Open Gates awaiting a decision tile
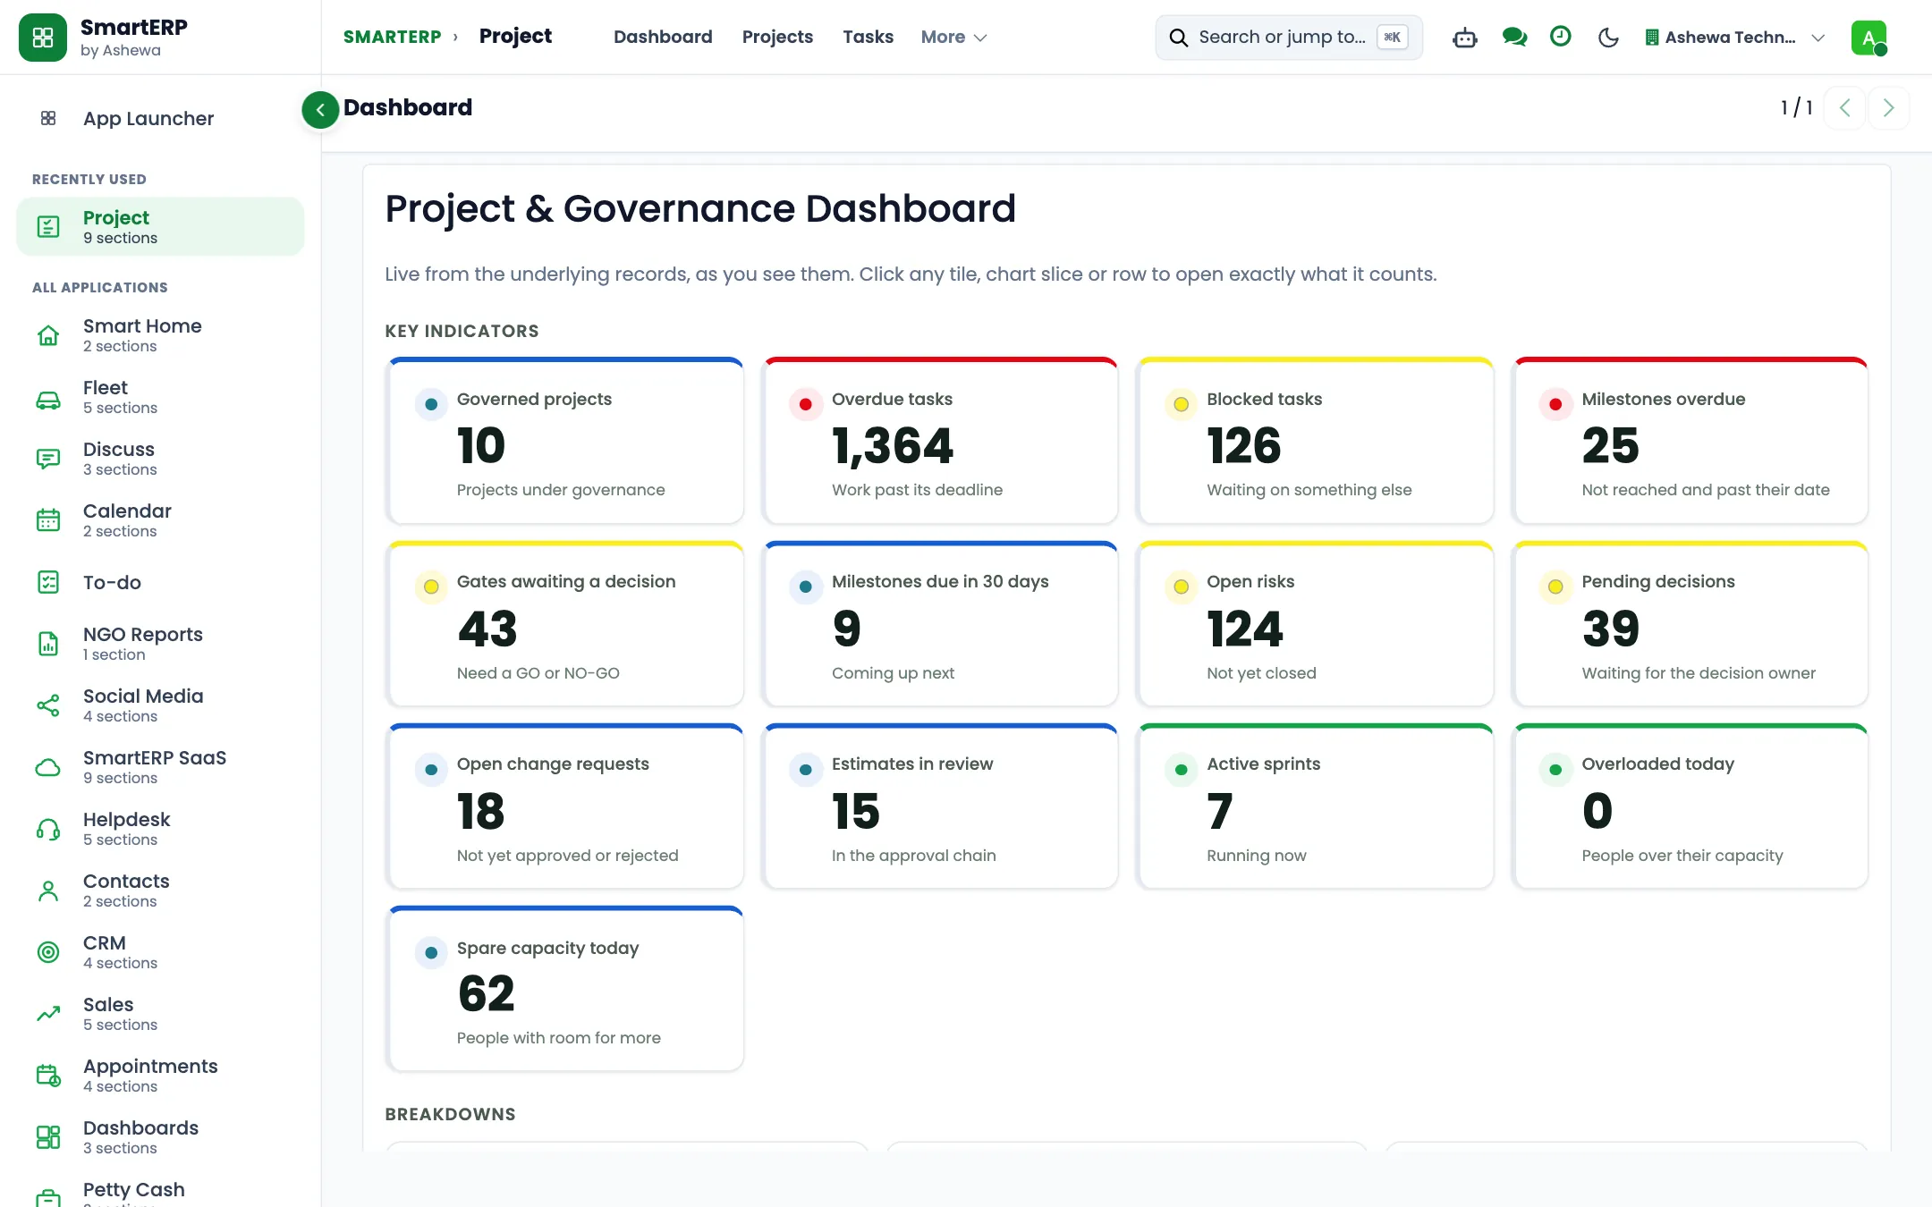The image size is (1932, 1207). pos(565,624)
